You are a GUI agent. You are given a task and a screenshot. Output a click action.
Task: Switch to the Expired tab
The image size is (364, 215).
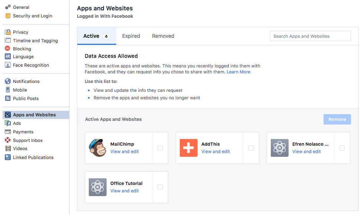(131, 36)
